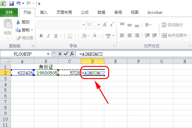Switch to the 视图 tab

135,12
